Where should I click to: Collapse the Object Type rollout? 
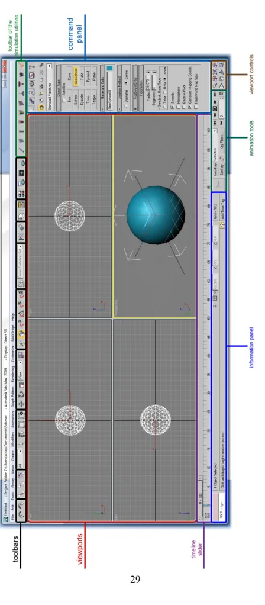pyautogui.click(x=58, y=88)
